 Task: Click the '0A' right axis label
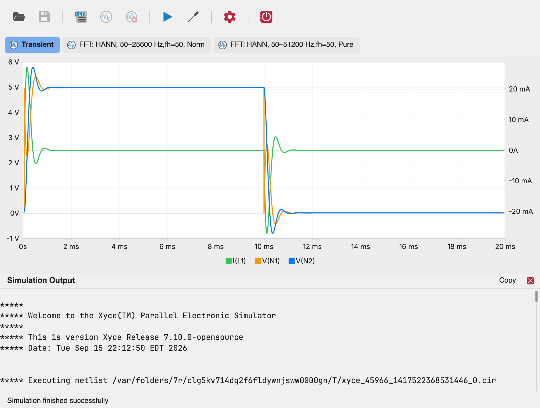[513, 150]
